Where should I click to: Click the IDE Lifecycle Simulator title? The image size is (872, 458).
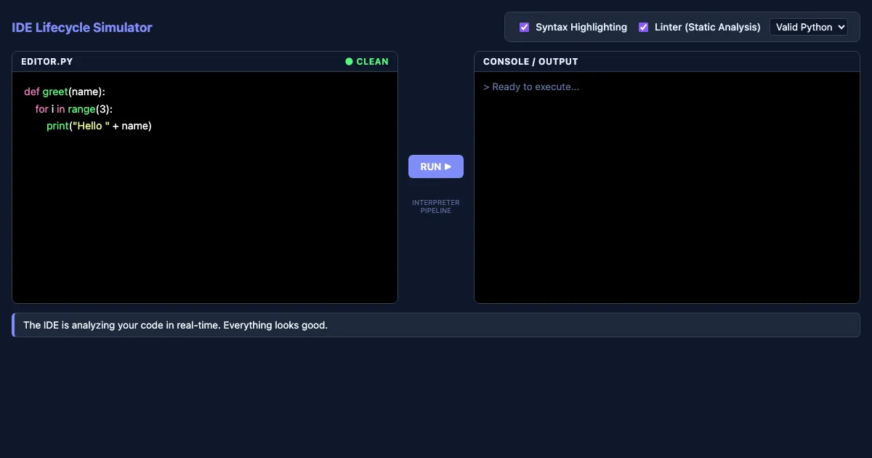point(82,28)
